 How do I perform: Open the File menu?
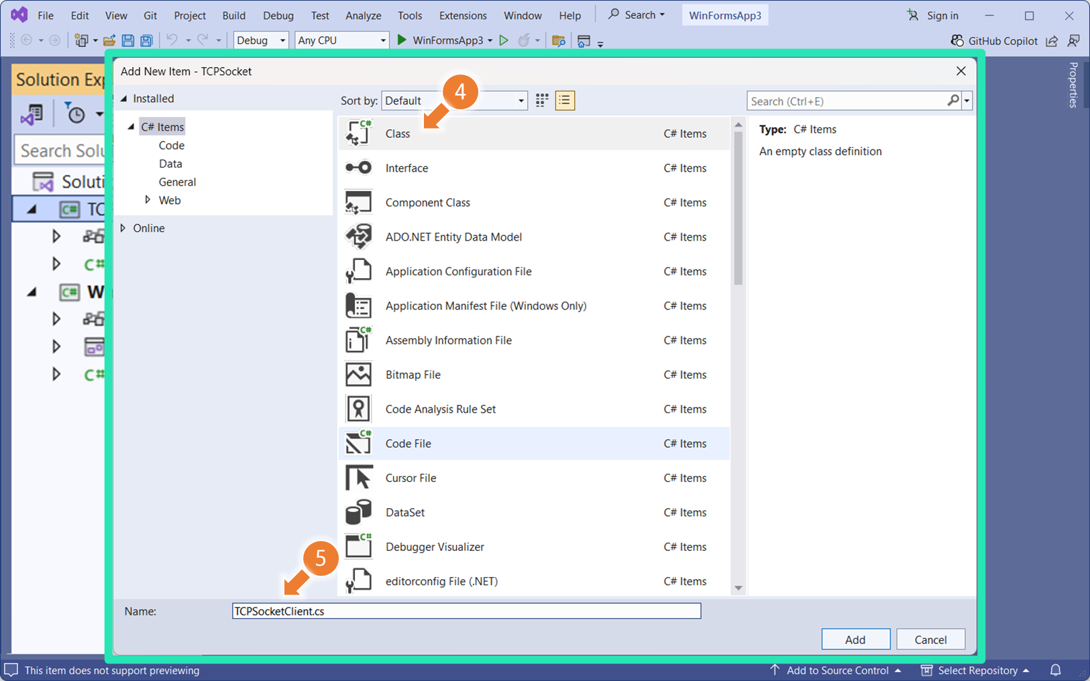46,15
